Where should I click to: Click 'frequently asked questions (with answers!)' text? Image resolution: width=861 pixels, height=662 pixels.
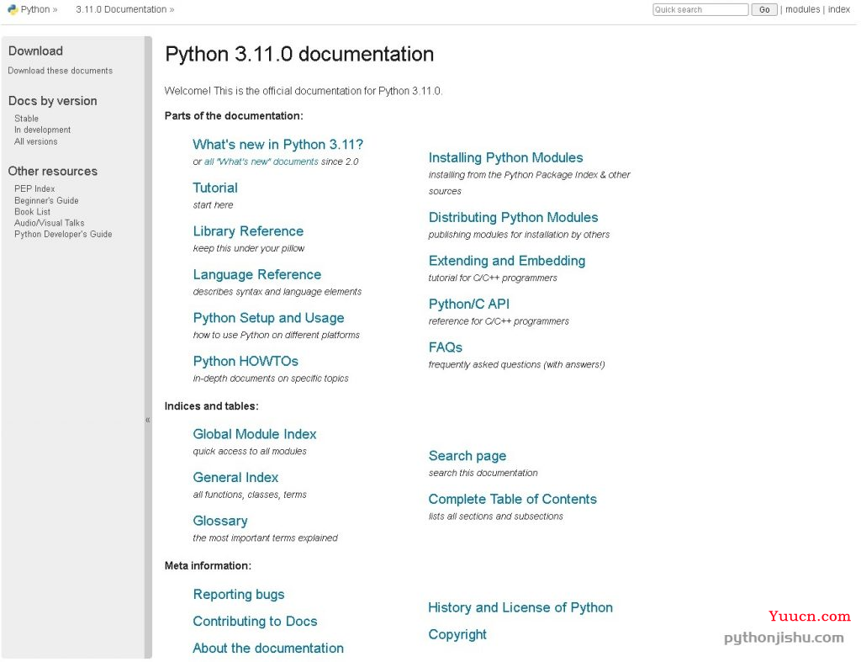point(517,364)
